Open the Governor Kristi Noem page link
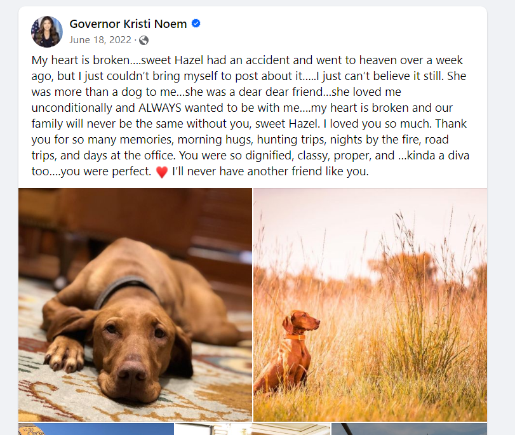 (x=128, y=24)
